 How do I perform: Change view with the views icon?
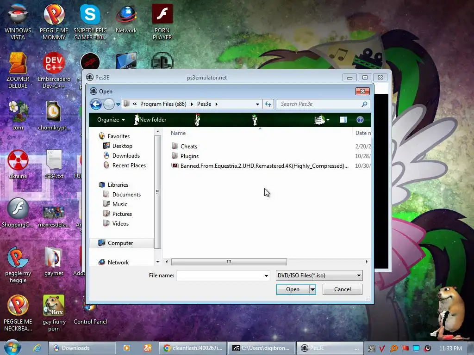pos(319,120)
